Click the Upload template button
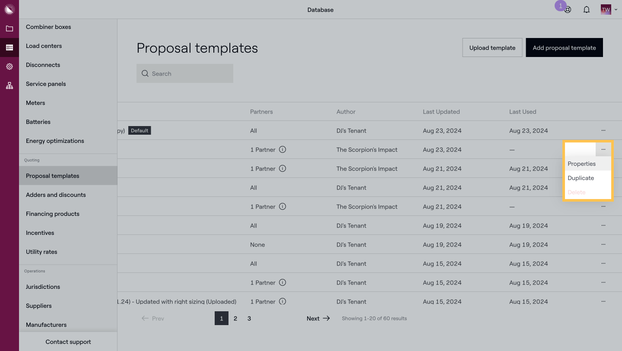 tap(492, 48)
